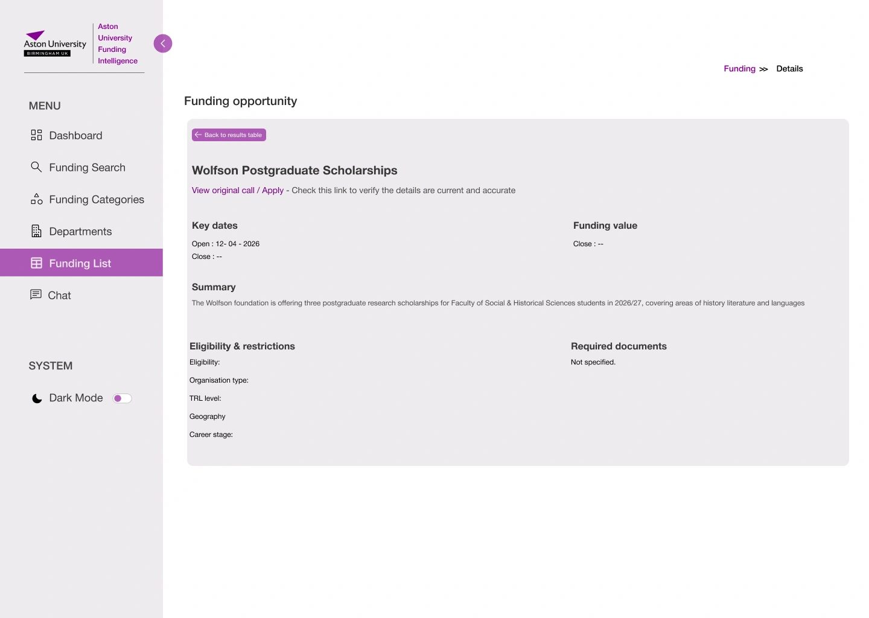Click the Dashboard grid icon
This screenshot has width=869, height=618.
[x=36, y=135]
